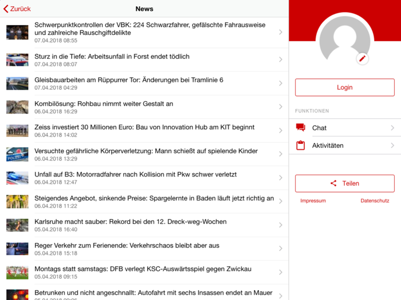Click the Chat speech bubble icon
Viewport: 401px width, 300px height.
(301, 127)
